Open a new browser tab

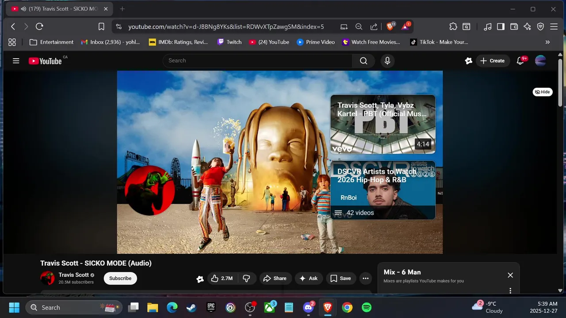(x=122, y=9)
